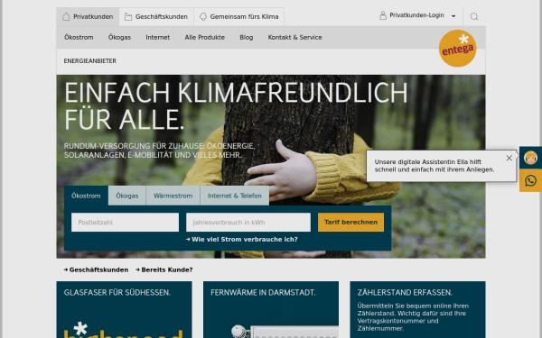Close the Ella assistant tooltip
This screenshot has height=338, width=542.
(x=509, y=158)
